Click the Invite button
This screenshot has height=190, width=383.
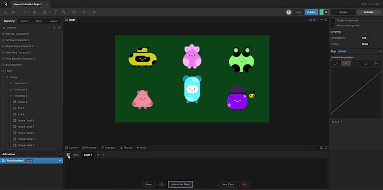click(298, 12)
